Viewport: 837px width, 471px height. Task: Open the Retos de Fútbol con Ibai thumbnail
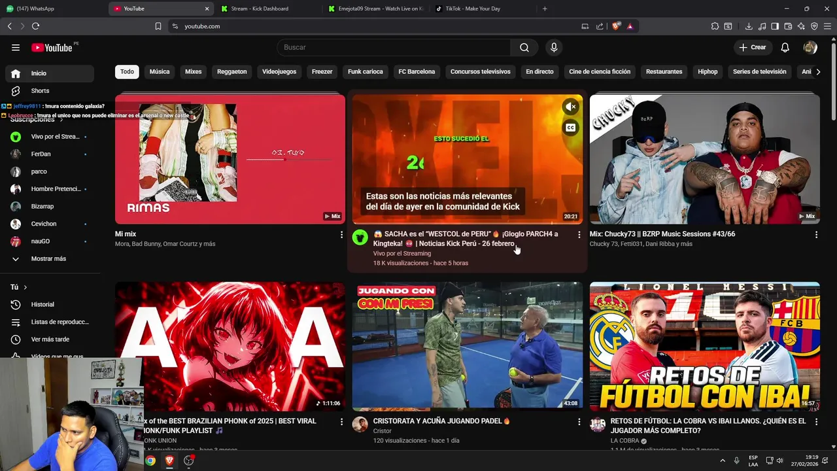pos(704,347)
